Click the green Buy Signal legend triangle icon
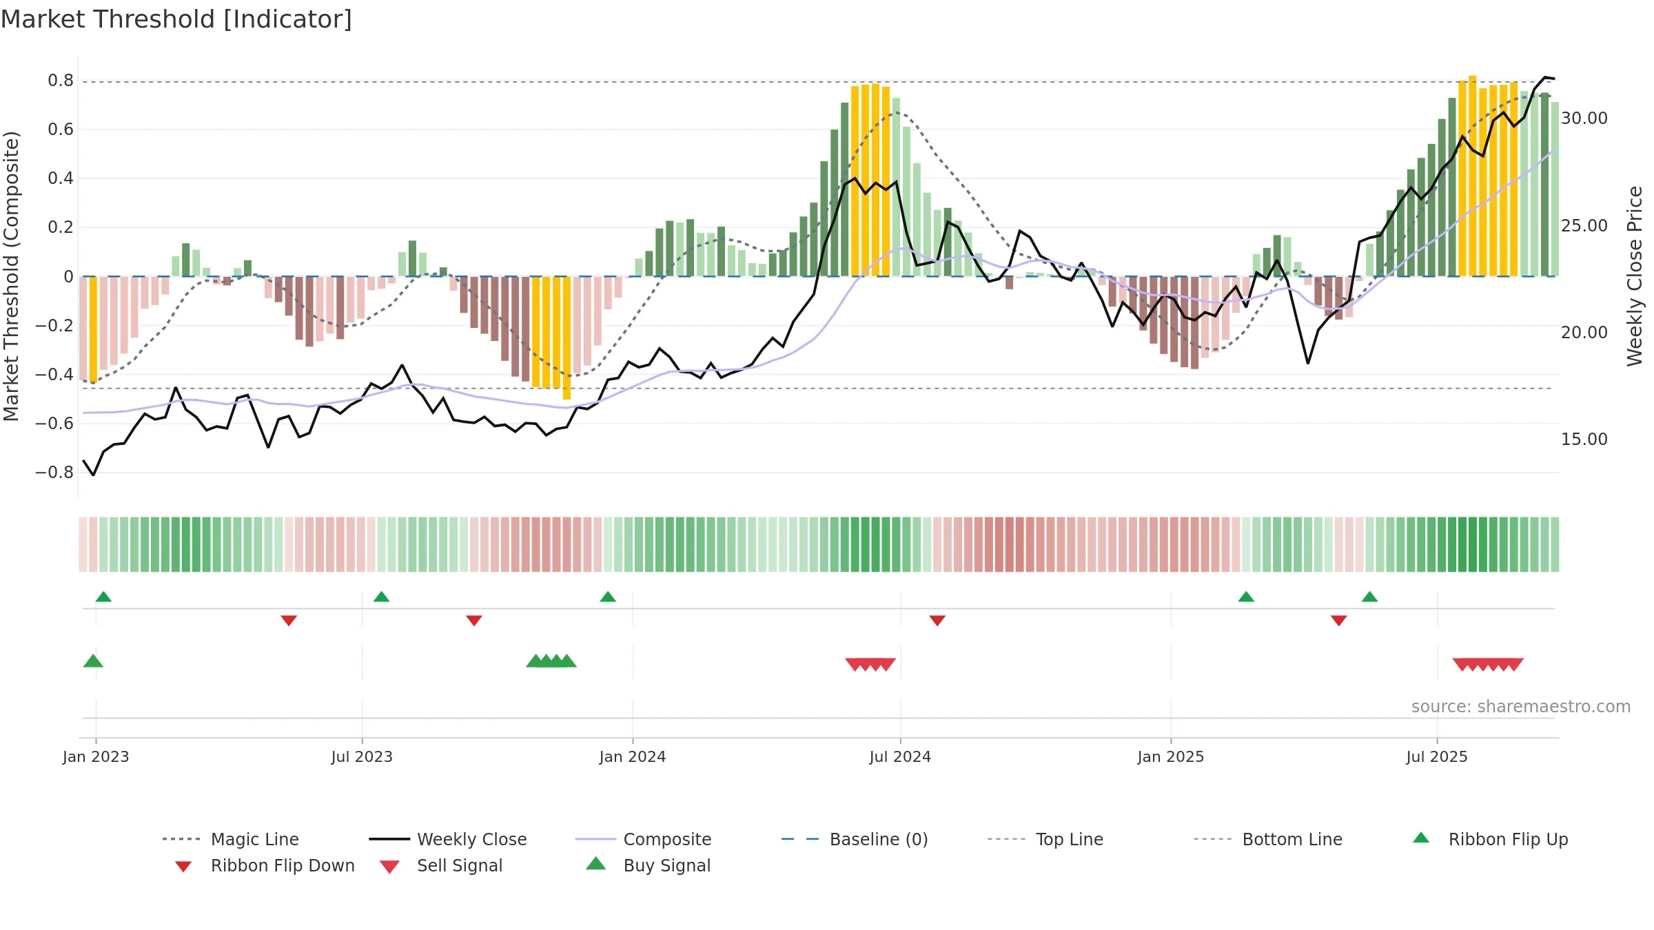1654x930 pixels. click(595, 864)
